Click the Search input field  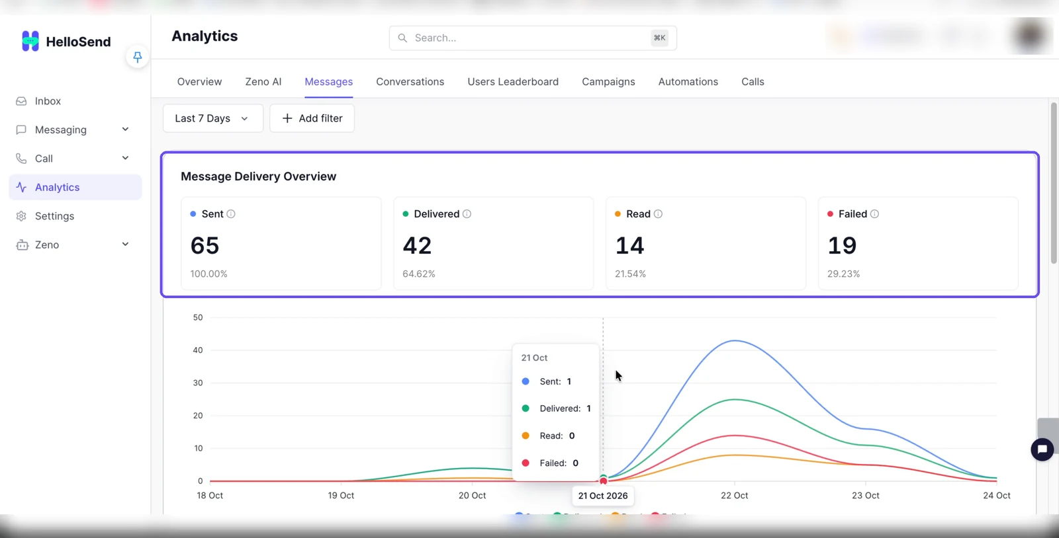pos(533,38)
